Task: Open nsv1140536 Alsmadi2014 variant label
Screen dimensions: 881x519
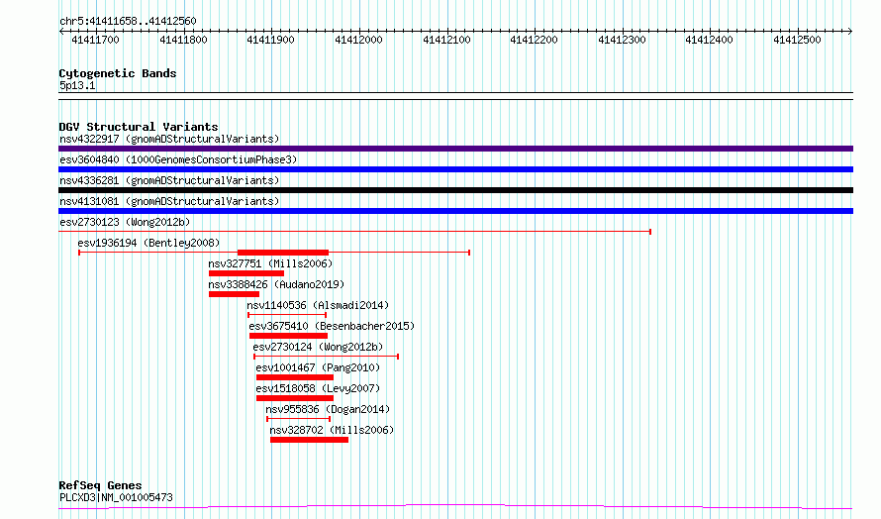Action: pos(318,305)
